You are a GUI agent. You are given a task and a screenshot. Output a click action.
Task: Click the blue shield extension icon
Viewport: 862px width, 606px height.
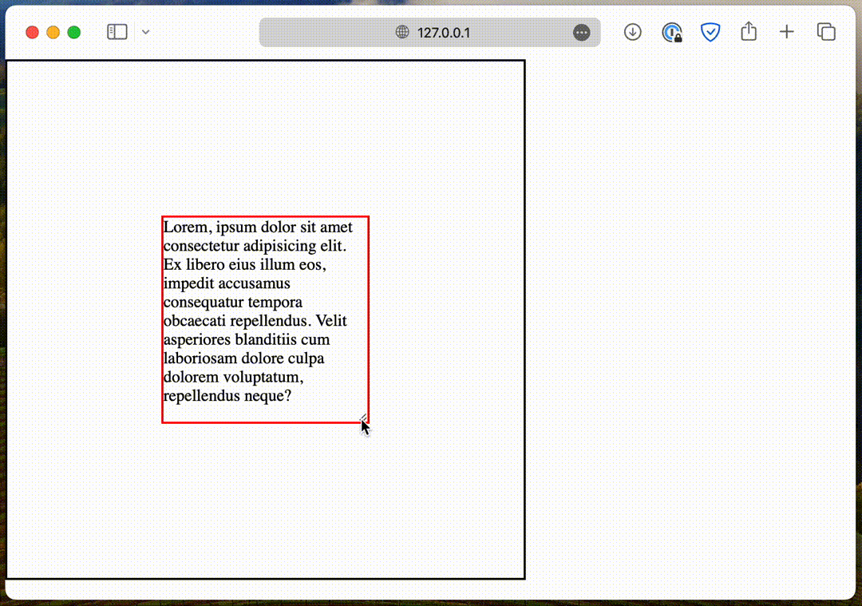pyautogui.click(x=710, y=32)
